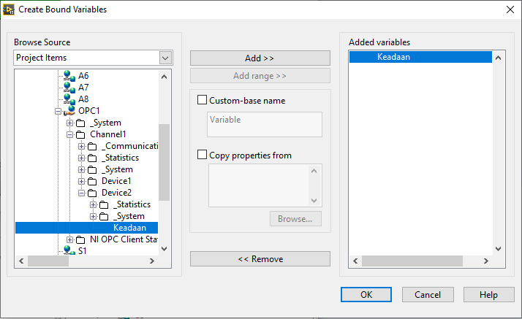Expand the _System folder under OPC1
Screen dimensions: 522x319
point(69,123)
